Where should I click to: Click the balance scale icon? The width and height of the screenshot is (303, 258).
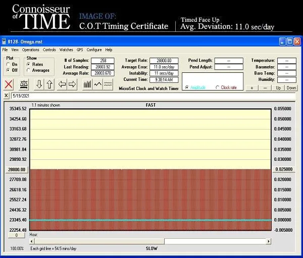click(x=24, y=84)
